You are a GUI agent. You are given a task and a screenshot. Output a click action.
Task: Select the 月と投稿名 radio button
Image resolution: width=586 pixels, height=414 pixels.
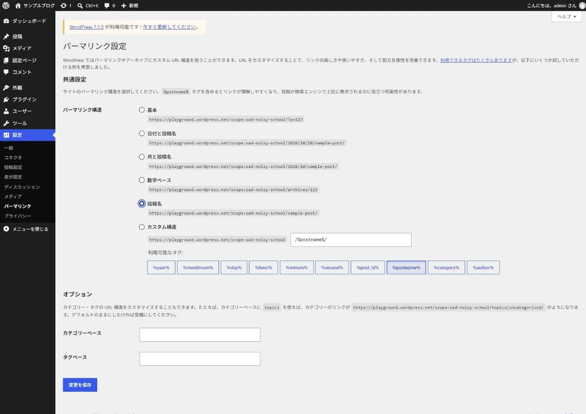coord(142,157)
